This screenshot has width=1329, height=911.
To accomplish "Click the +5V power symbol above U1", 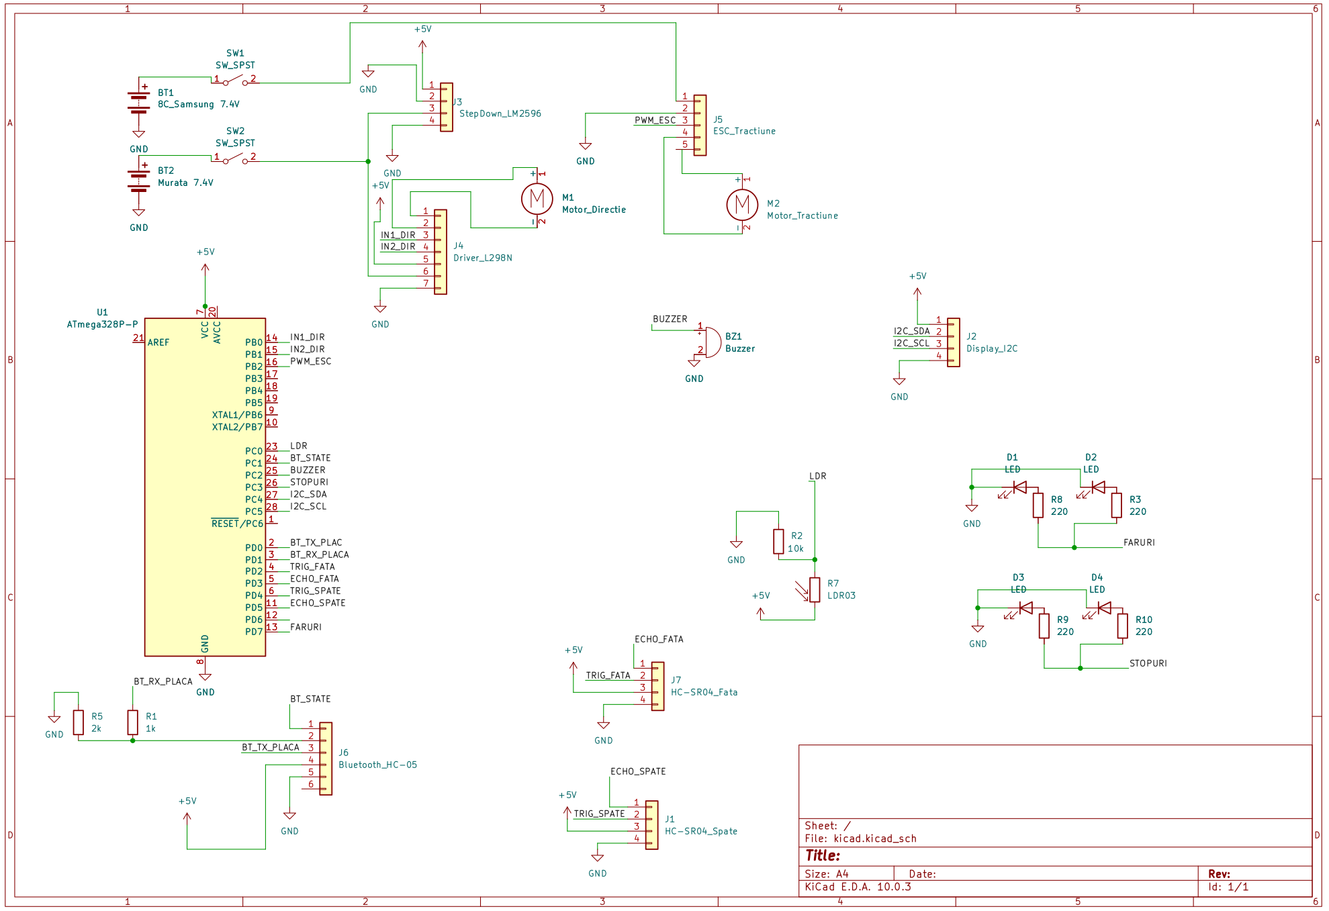I will pyautogui.click(x=205, y=269).
